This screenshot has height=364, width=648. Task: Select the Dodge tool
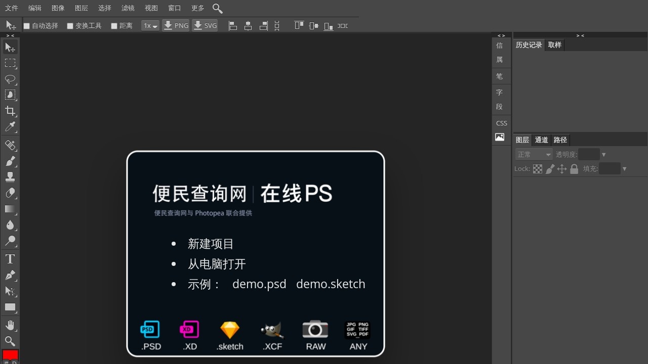pos(10,241)
